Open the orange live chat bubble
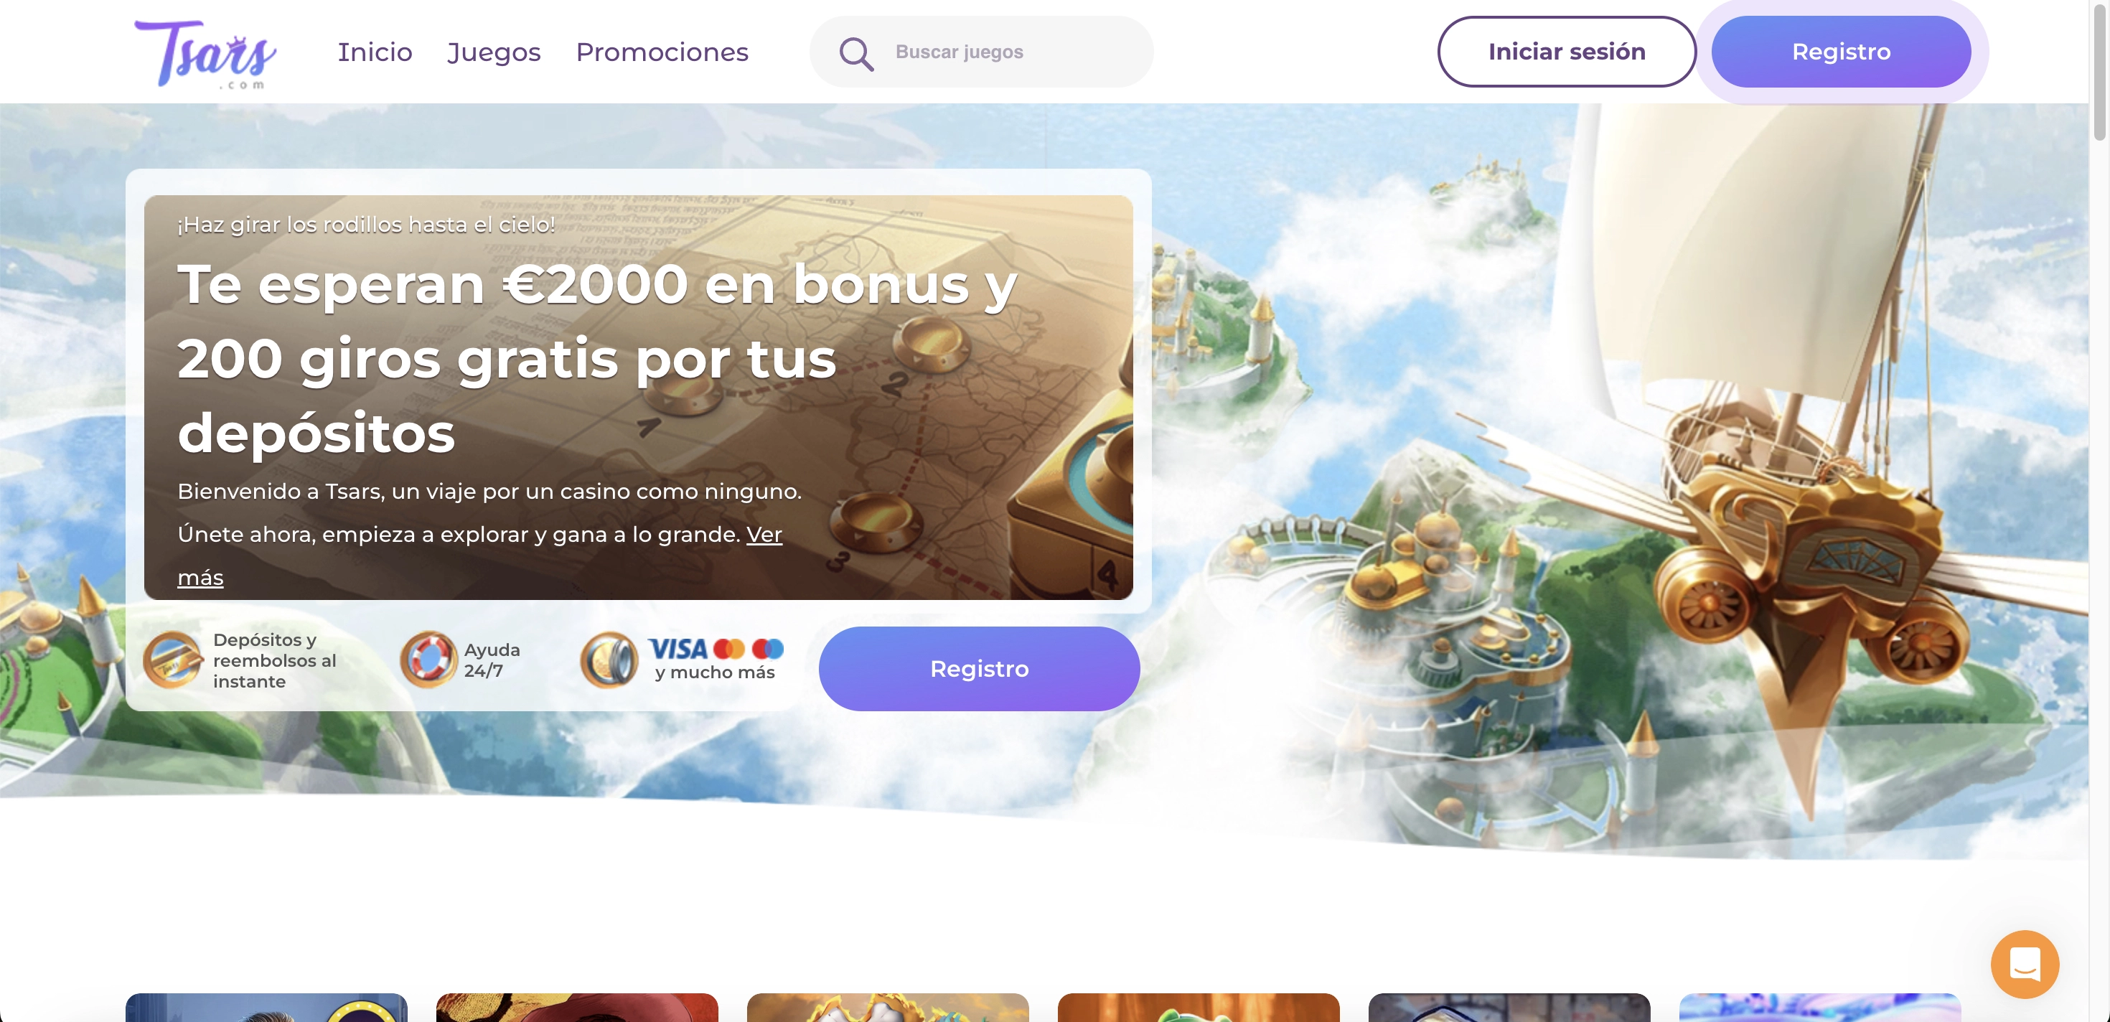This screenshot has height=1022, width=2110. click(2025, 964)
